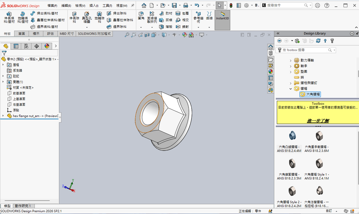Click the 進一步了解 link

(x=318, y=121)
